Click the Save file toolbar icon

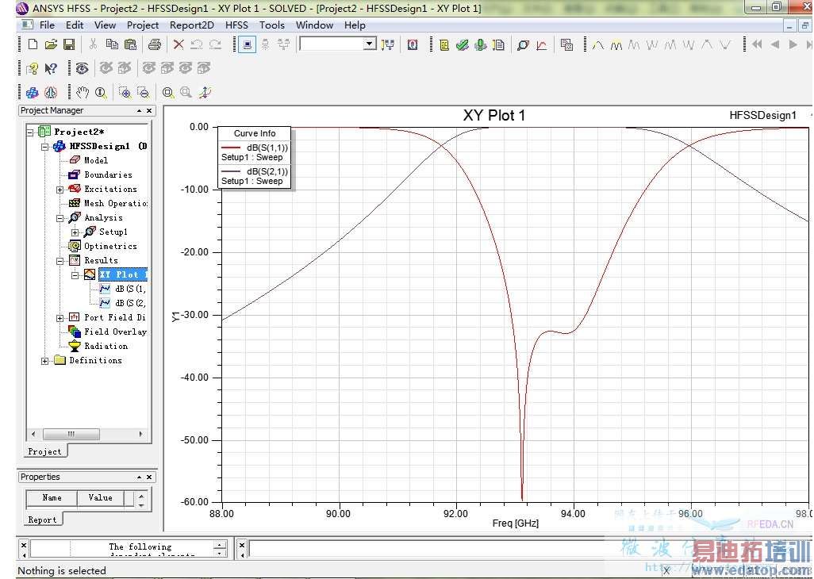click(69, 44)
